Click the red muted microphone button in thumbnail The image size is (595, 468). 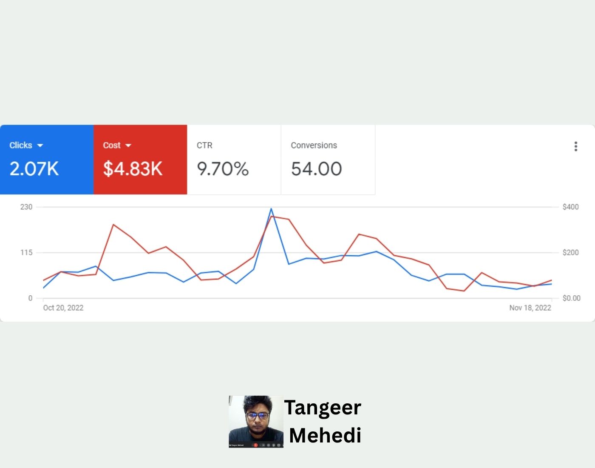click(255, 445)
